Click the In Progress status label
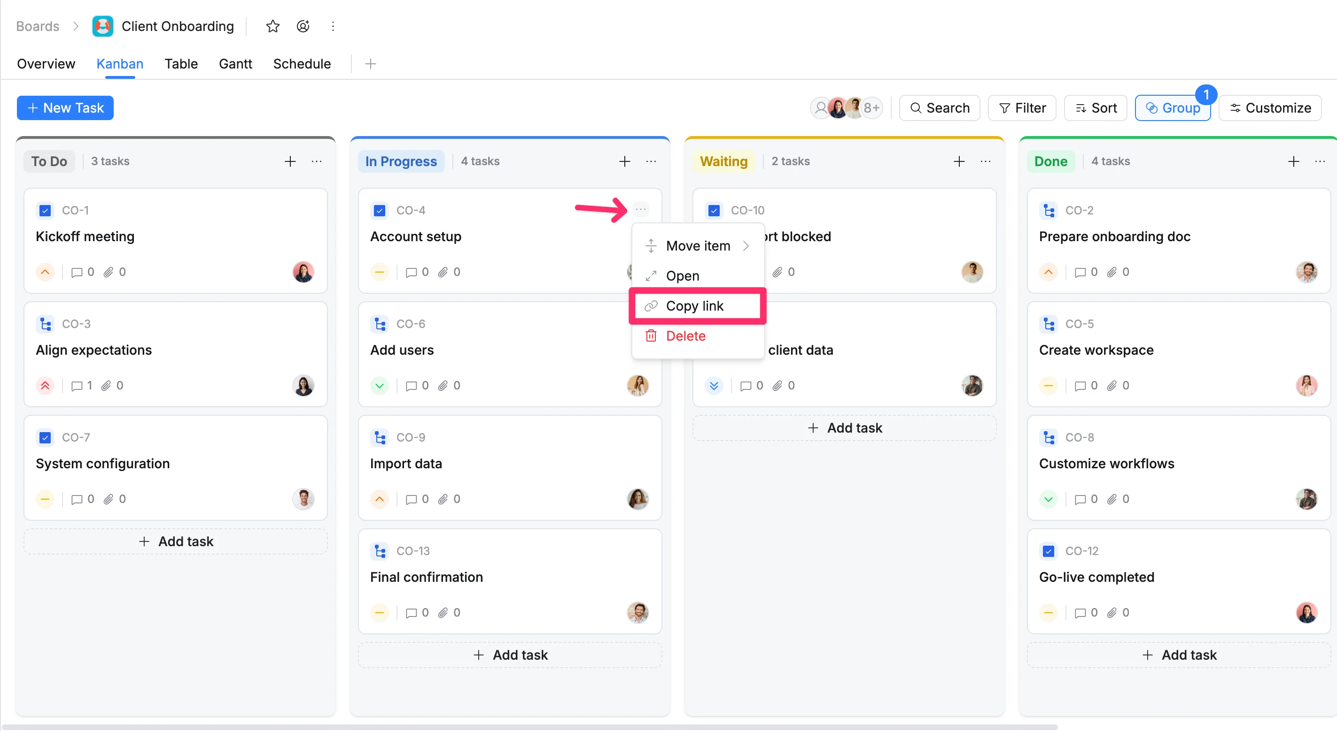This screenshot has height=731, width=1337. [401, 161]
